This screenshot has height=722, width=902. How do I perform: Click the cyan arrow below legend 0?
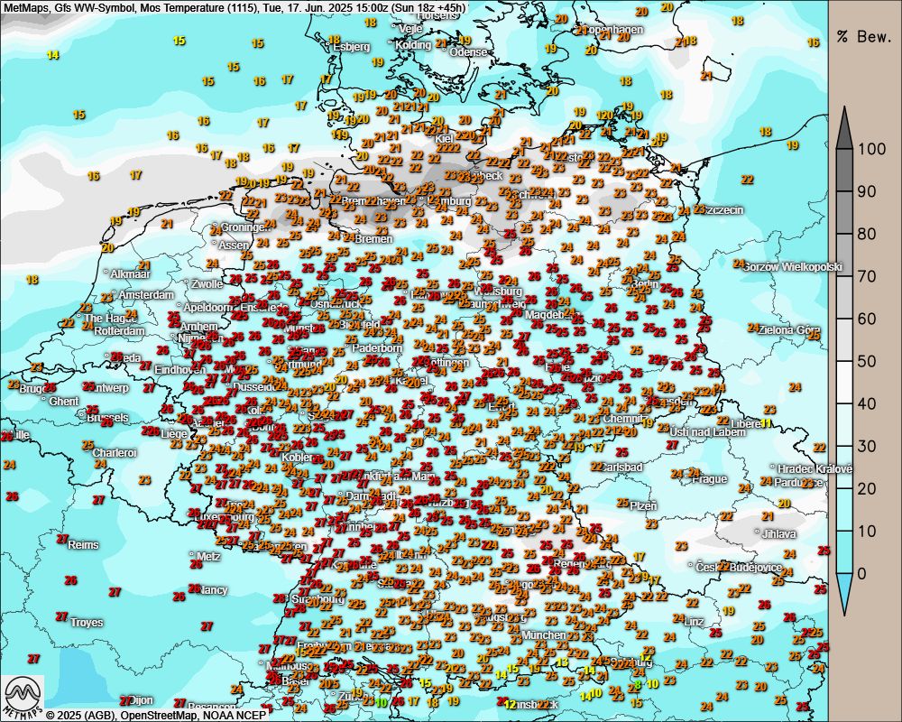[x=844, y=595]
